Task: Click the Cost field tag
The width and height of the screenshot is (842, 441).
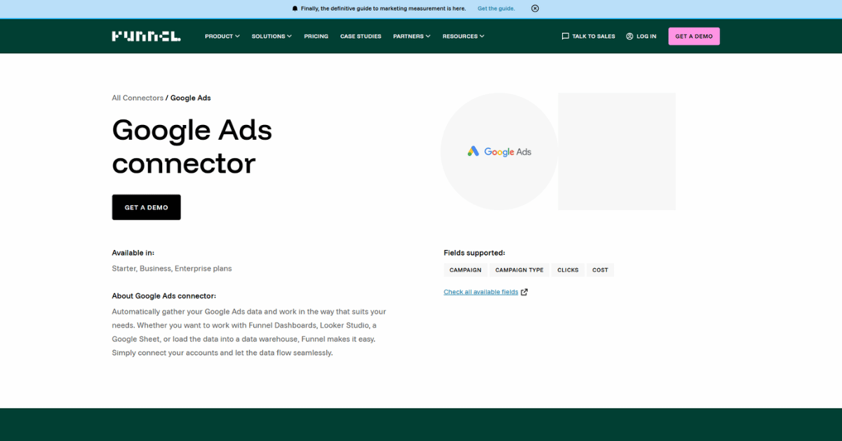Action: point(600,270)
